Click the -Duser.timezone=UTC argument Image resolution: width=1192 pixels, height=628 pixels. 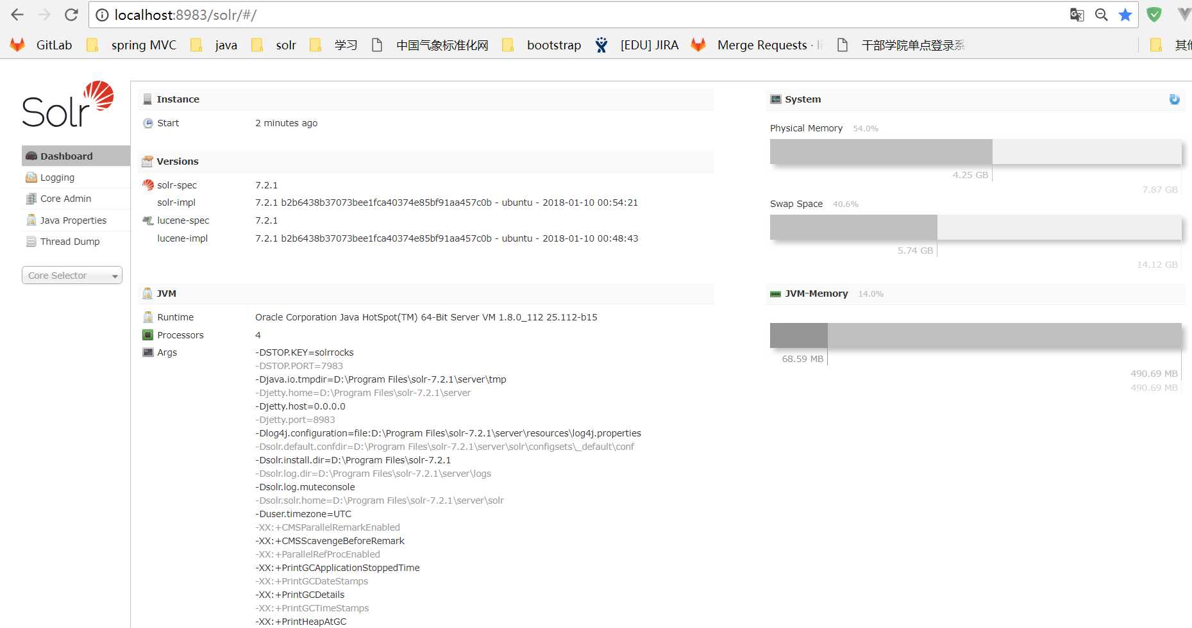tap(303, 514)
